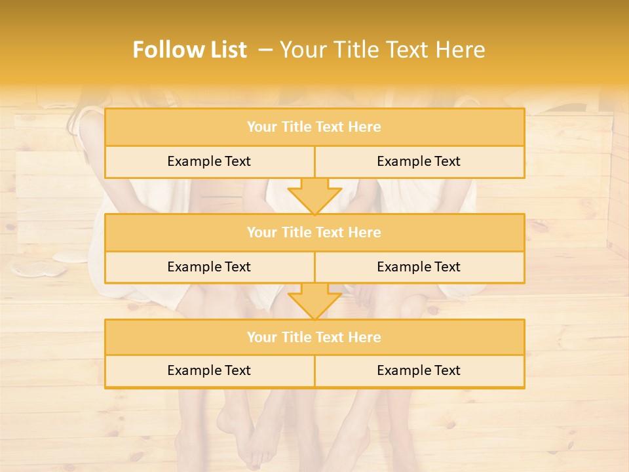
Task: Click the middle block's title bar
Action: pyautogui.click(x=314, y=232)
